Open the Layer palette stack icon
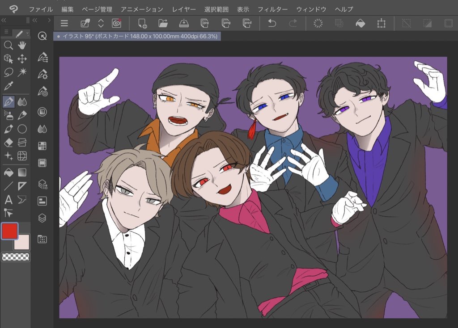The height and width of the screenshot is (328, 458). [42, 218]
